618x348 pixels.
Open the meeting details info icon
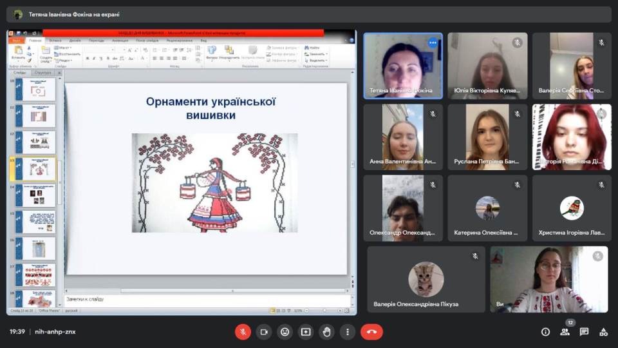pos(545,332)
